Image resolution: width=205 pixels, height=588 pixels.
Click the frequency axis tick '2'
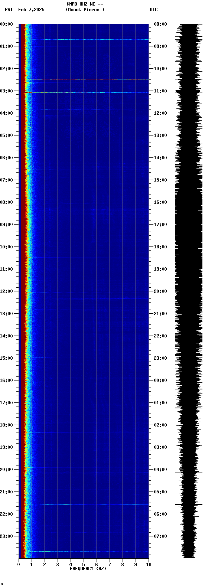pos(45,565)
